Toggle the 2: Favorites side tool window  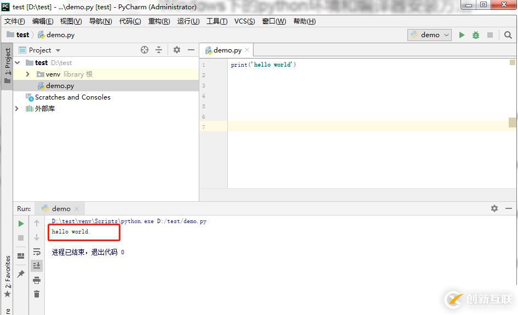coord(7,276)
